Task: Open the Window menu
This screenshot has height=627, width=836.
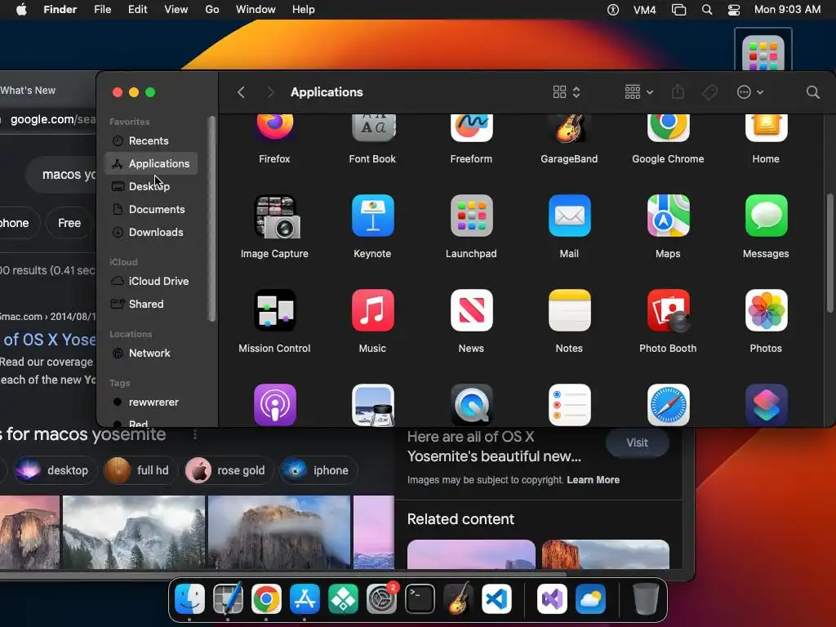Action: pyautogui.click(x=256, y=10)
